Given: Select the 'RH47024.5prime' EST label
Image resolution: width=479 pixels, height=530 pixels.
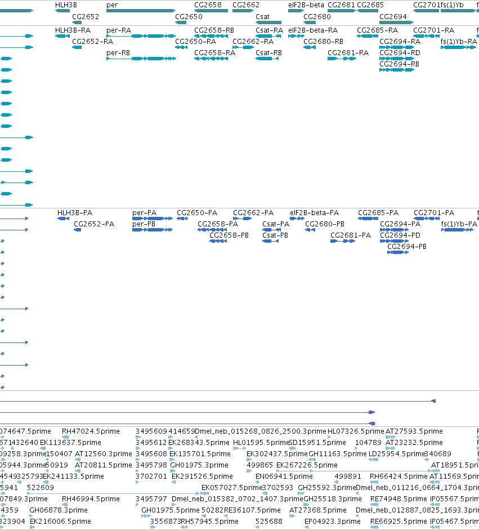Looking at the screenshot, I should (91, 431).
